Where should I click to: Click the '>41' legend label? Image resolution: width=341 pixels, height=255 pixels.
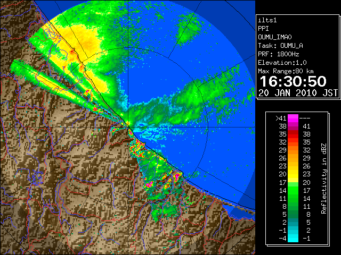click(281, 118)
